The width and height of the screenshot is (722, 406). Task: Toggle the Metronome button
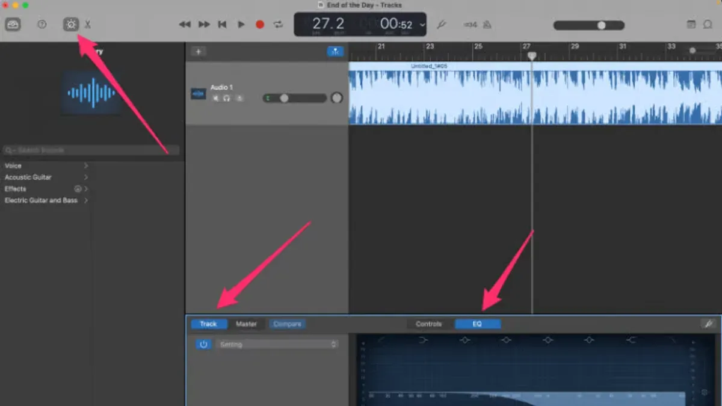(x=487, y=25)
